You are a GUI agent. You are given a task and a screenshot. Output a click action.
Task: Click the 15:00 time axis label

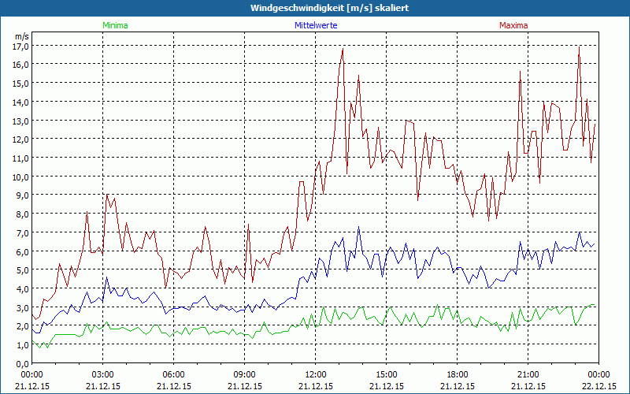[386, 374]
